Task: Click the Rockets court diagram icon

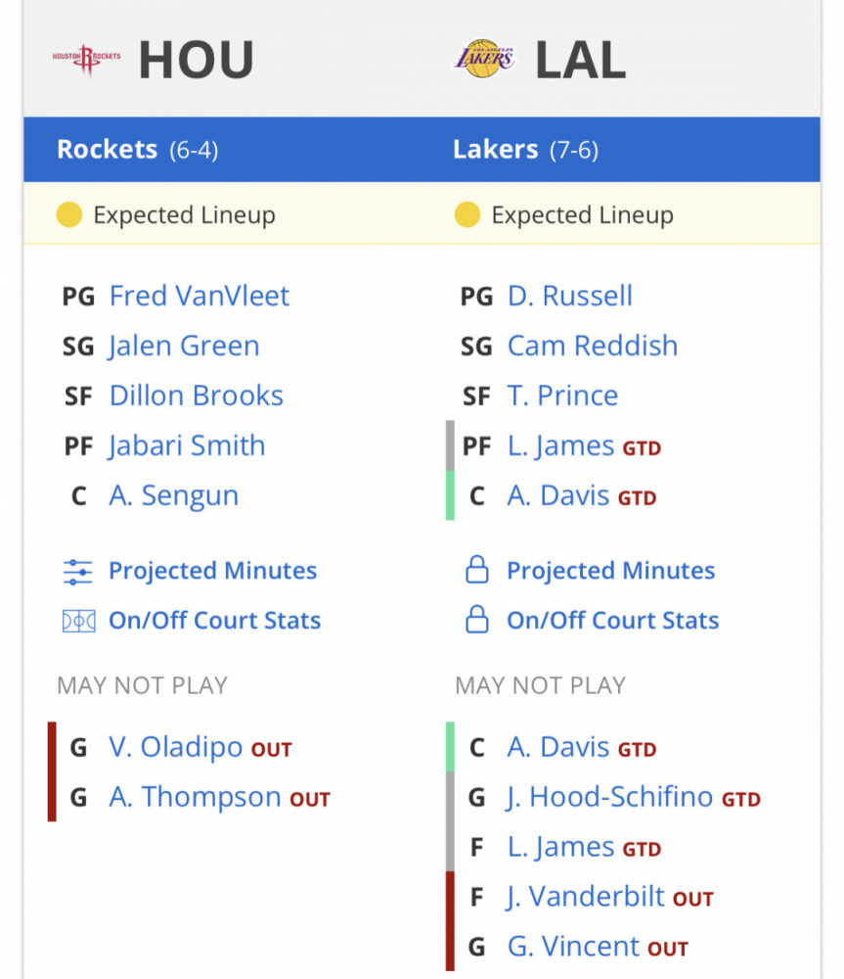Action: (78, 622)
